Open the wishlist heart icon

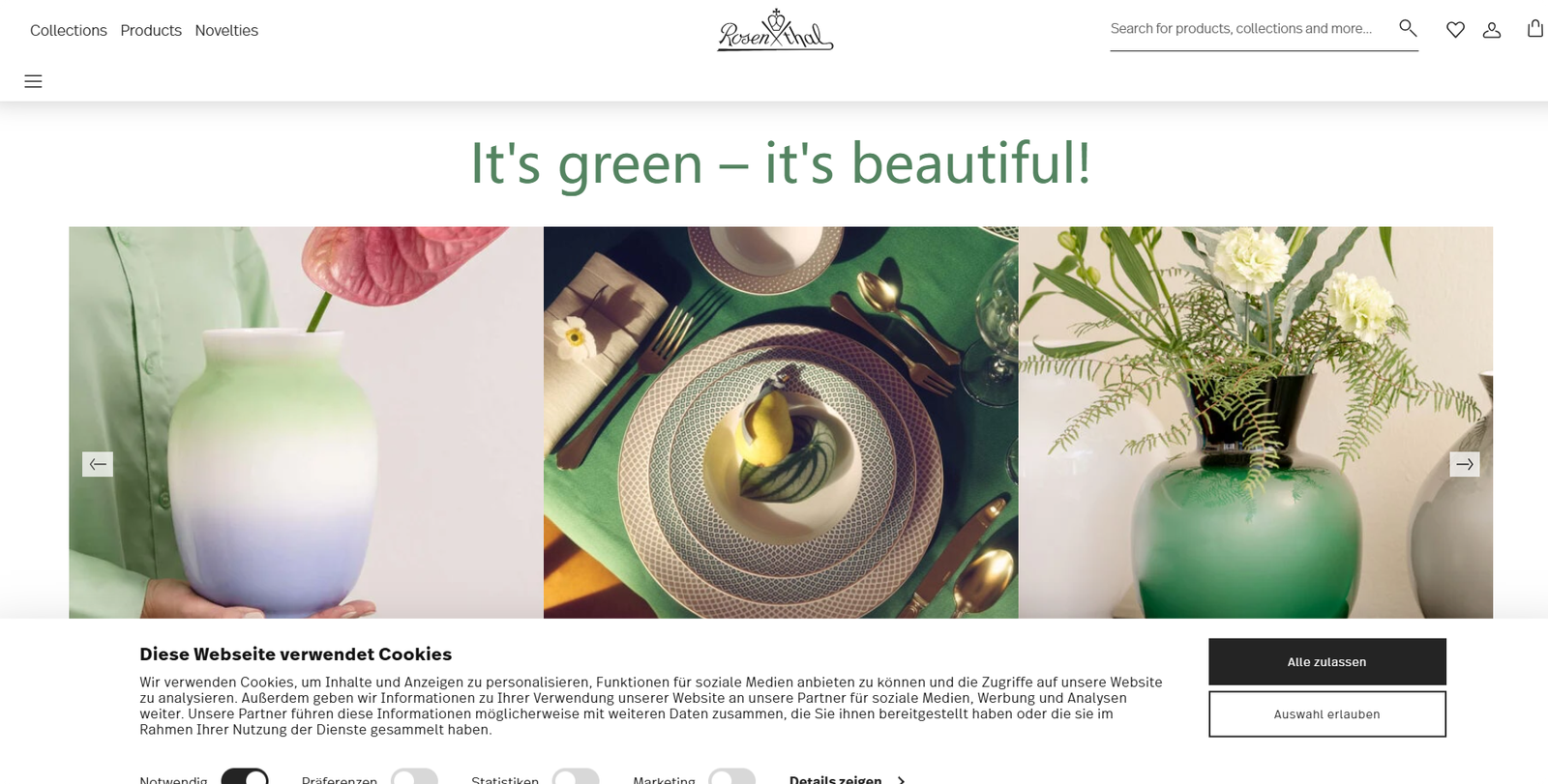click(1455, 30)
